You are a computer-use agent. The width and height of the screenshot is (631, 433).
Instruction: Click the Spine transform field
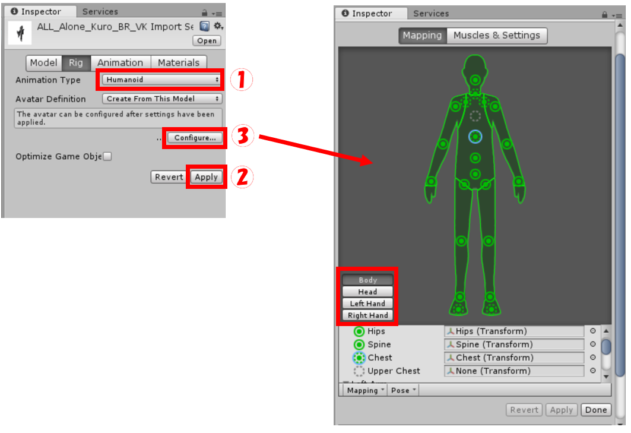pos(514,344)
